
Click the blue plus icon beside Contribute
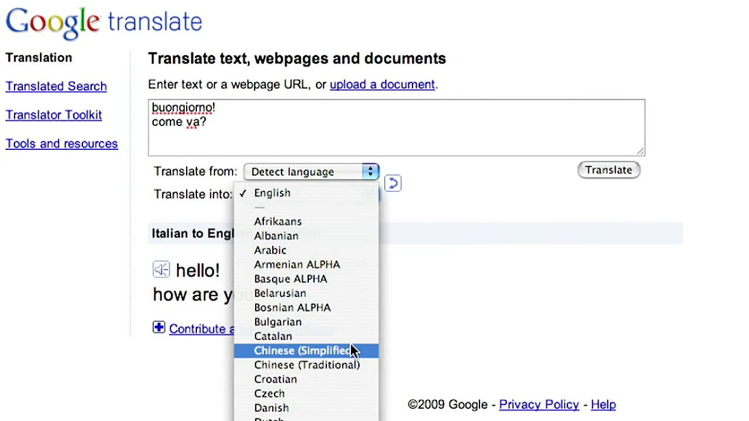tap(159, 327)
